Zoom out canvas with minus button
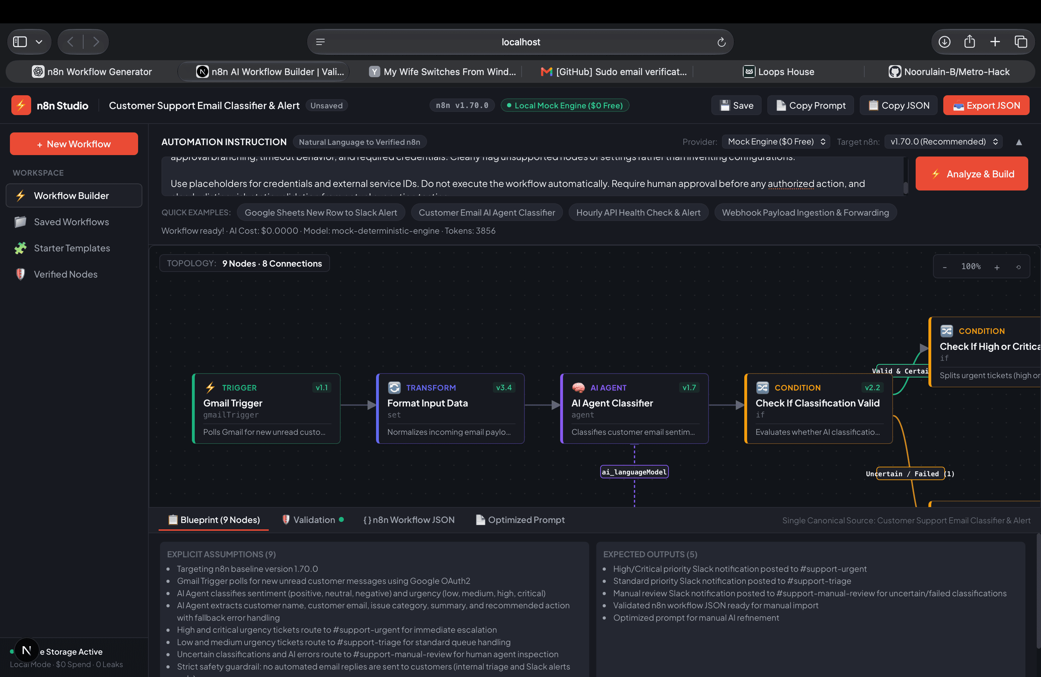Screen dimensions: 1041x677 [x=945, y=267]
